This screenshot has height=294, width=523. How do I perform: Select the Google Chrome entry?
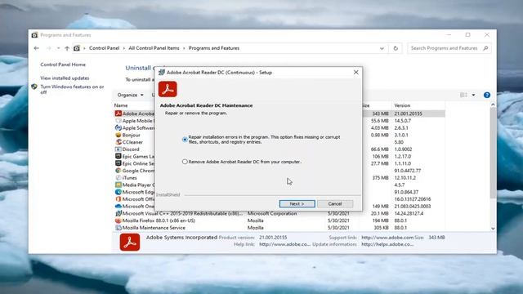pyautogui.click(x=134, y=171)
